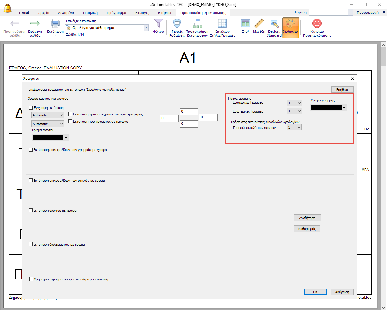Go to Επόμενη σελίδα green arrow

pos(35,24)
